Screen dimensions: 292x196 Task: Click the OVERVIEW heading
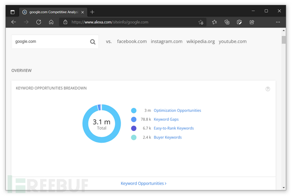[22, 70]
